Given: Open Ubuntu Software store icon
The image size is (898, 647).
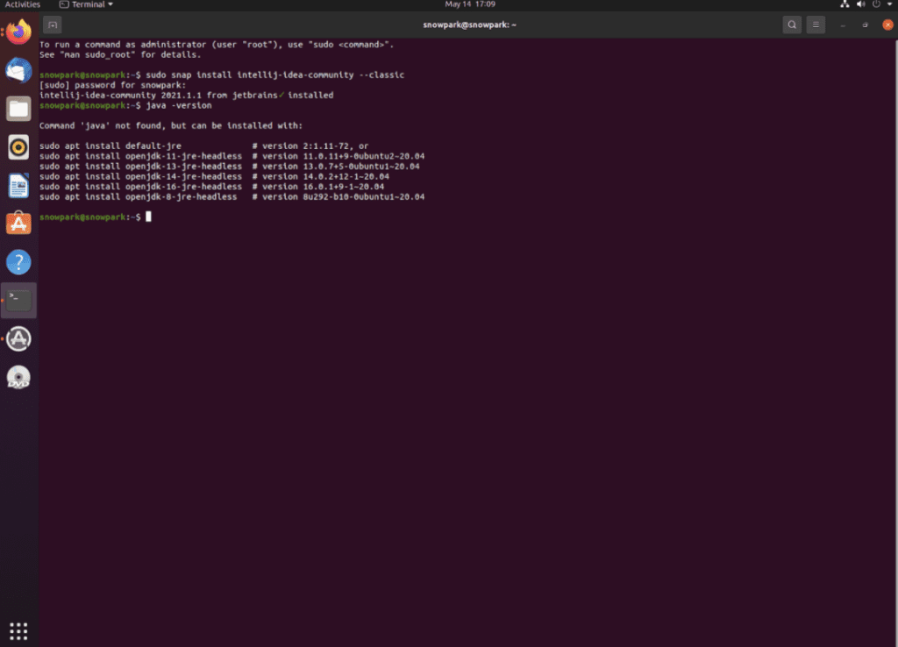Looking at the screenshot, I should click(x=18, y=224).
